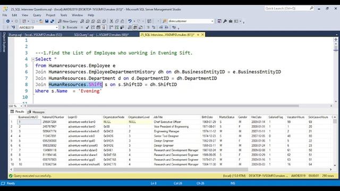
Task: Click Specify Values for Template Parameters icon
Action: [174, 28]
